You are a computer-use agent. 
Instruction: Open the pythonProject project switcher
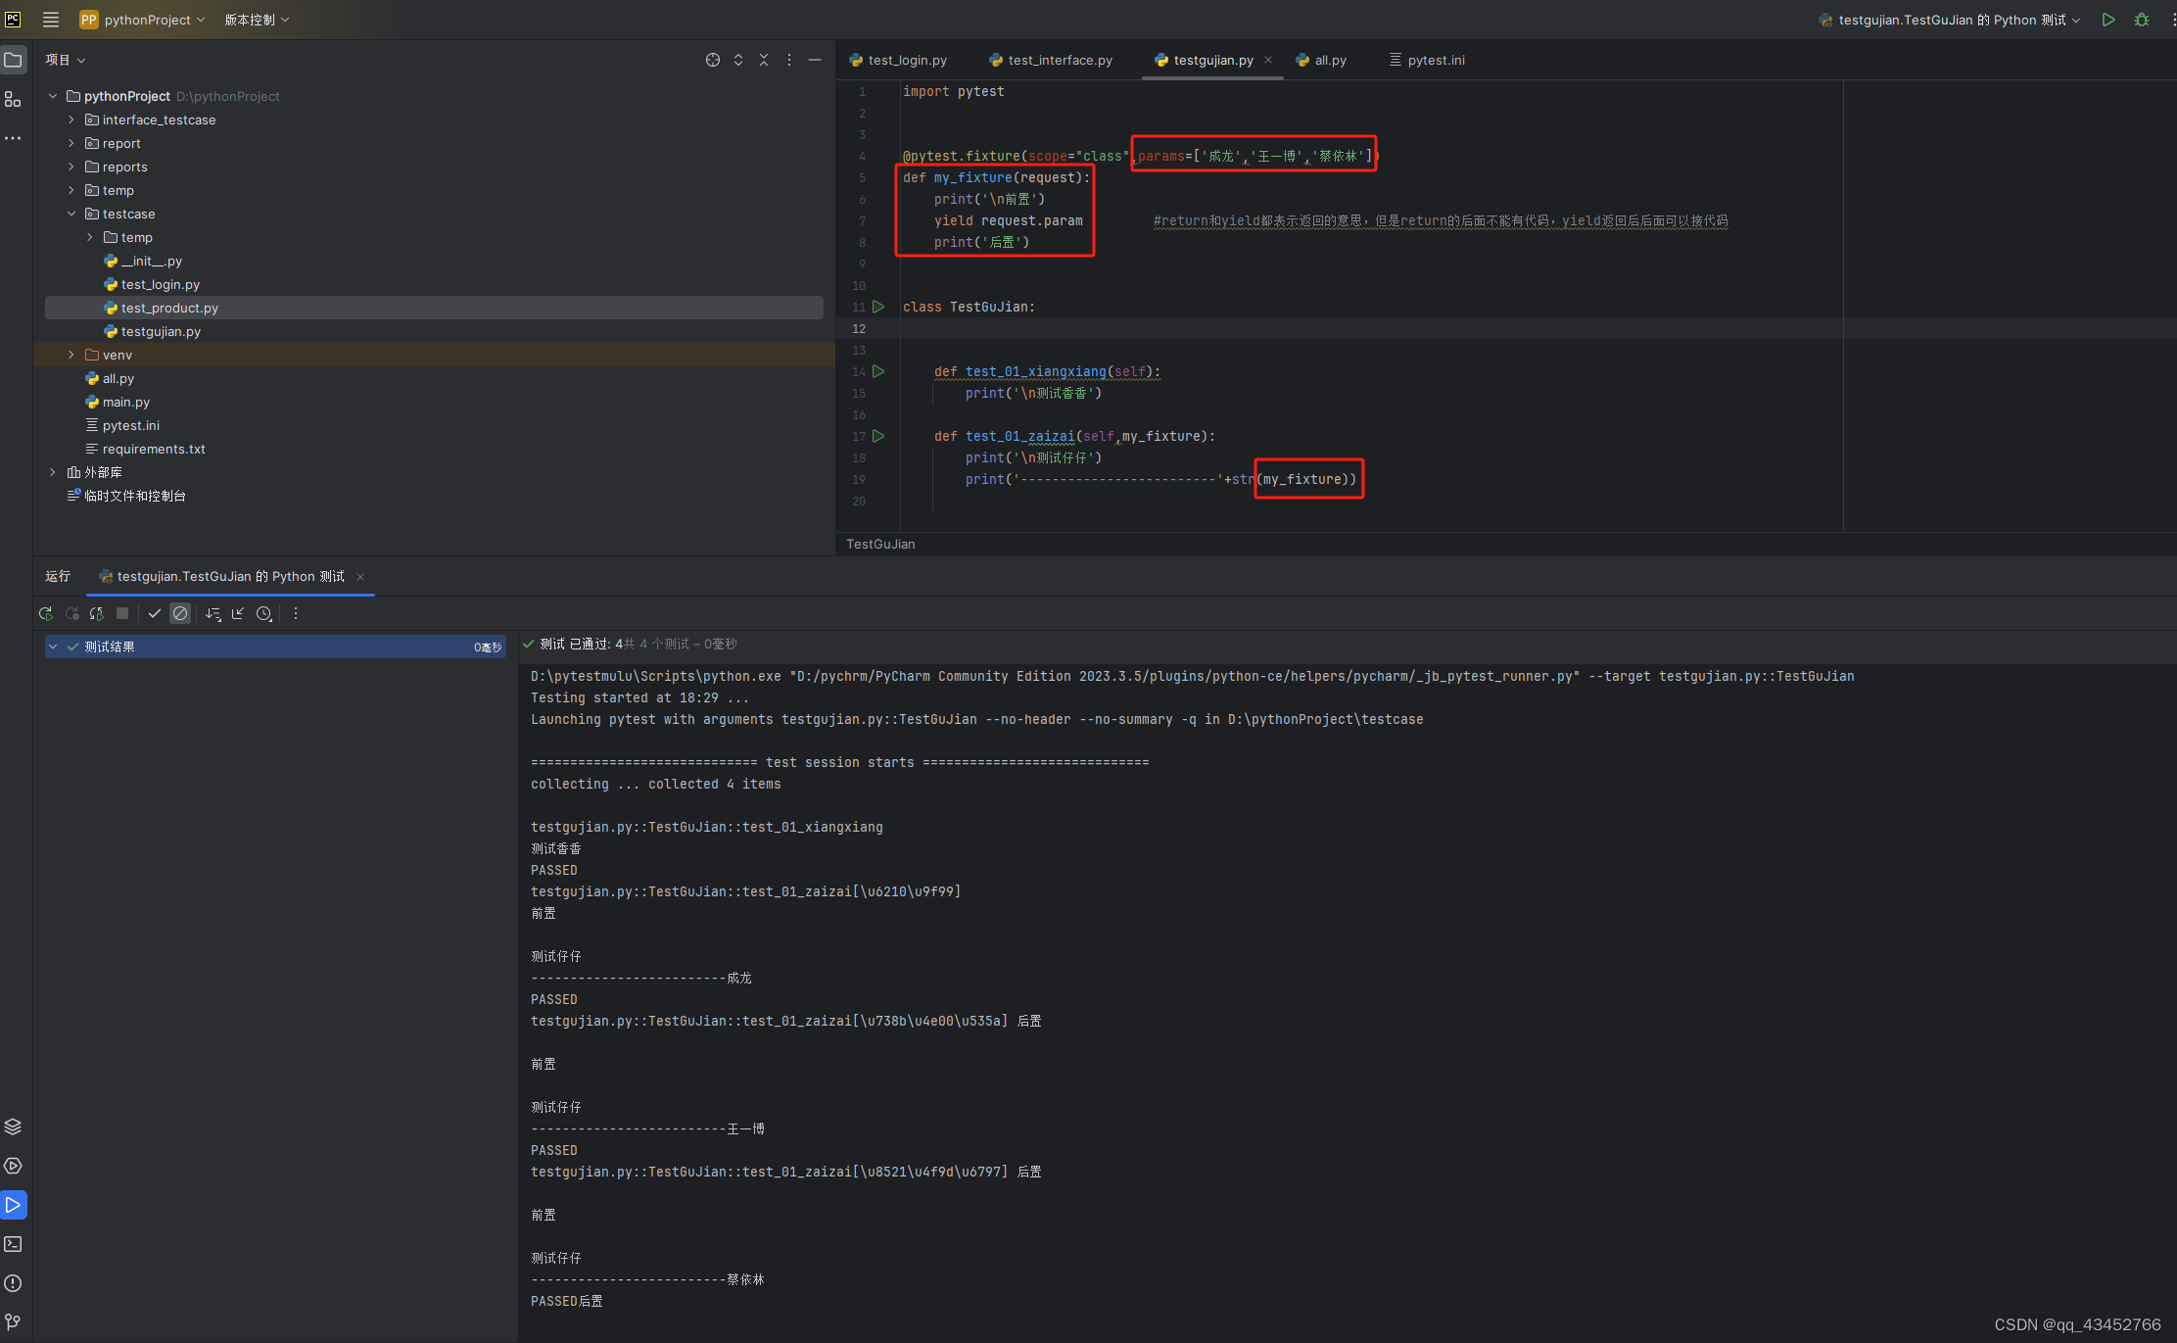click(143, 20)
